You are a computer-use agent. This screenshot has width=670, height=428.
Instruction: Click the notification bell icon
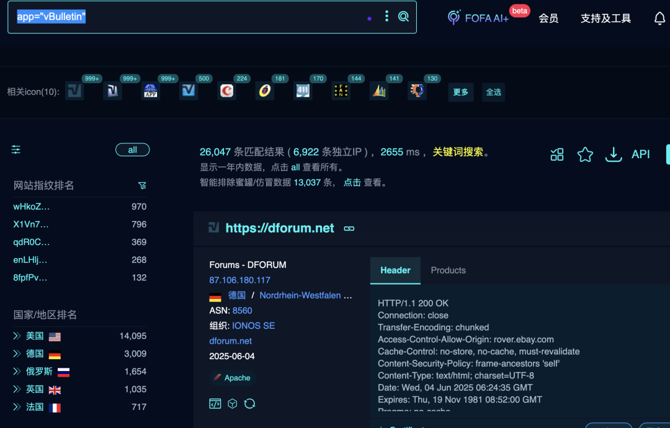[659, 19]
